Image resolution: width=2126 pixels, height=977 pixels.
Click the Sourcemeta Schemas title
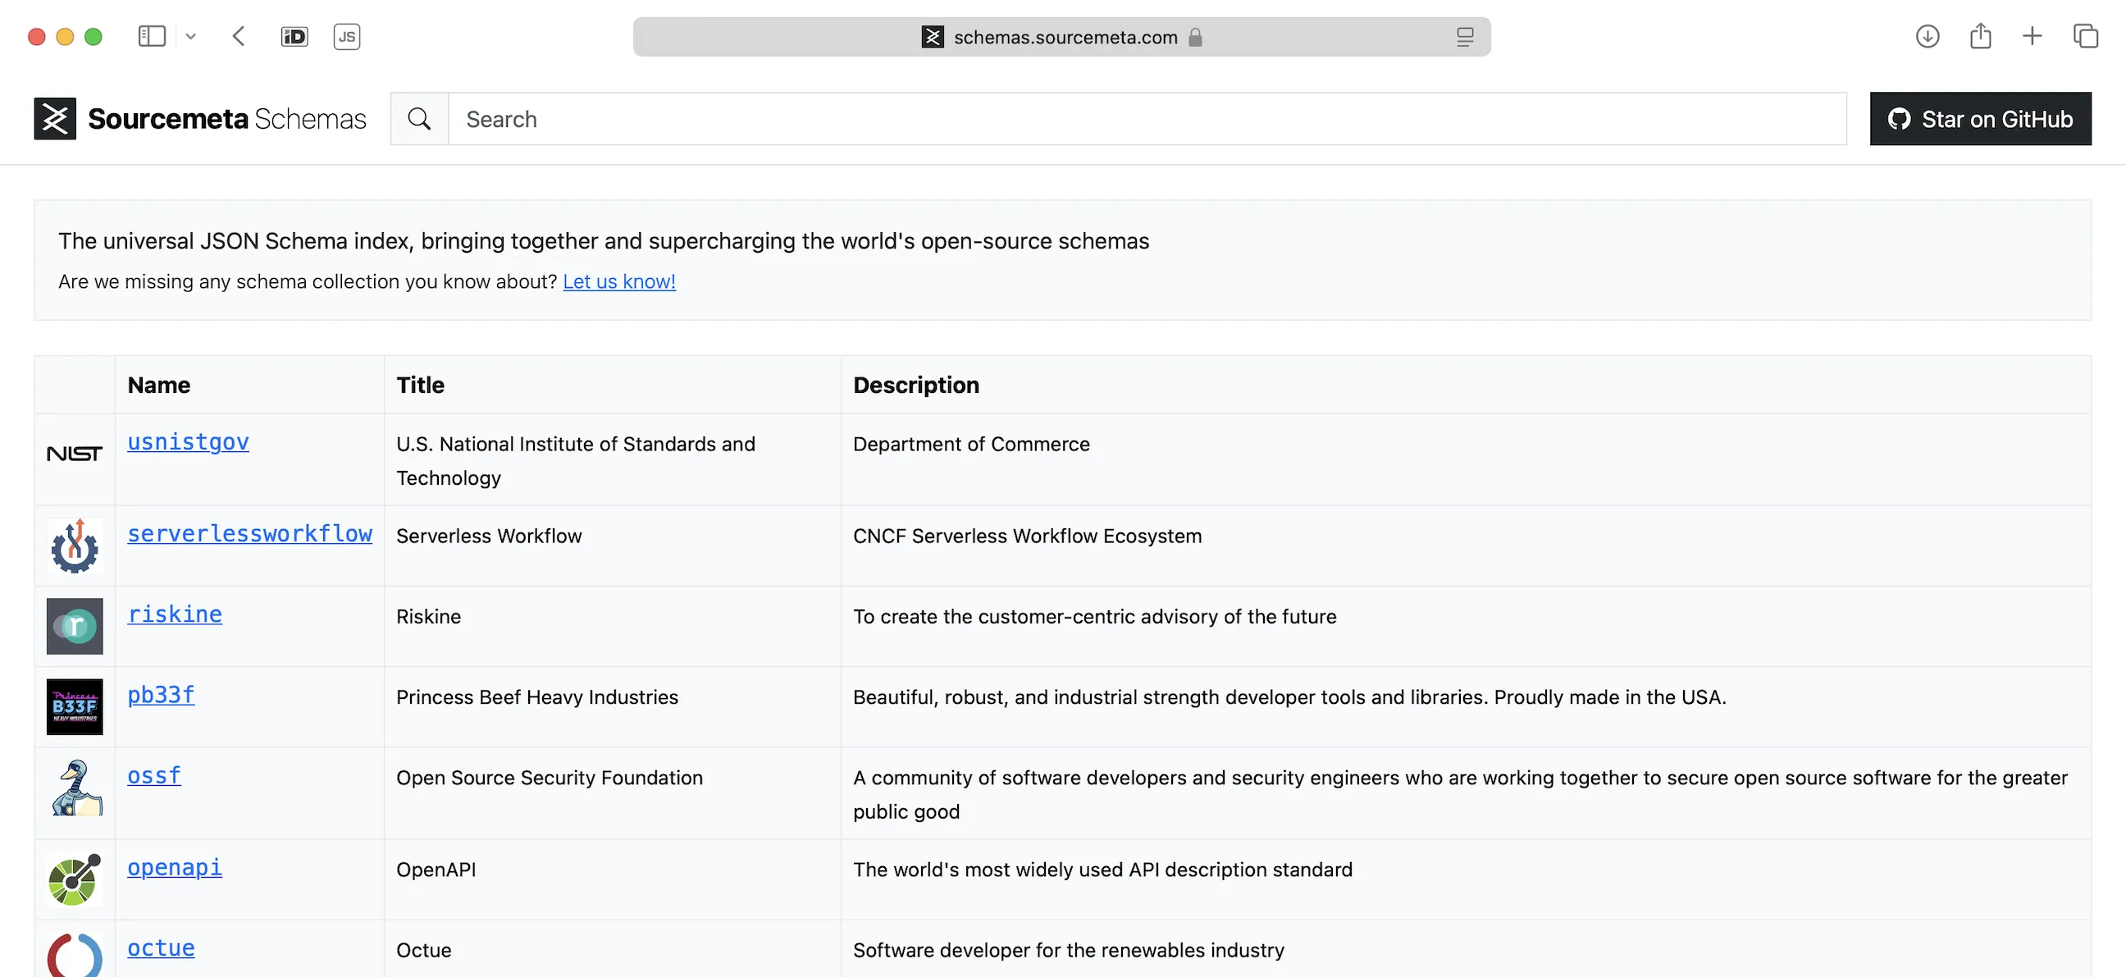(227, 119)
